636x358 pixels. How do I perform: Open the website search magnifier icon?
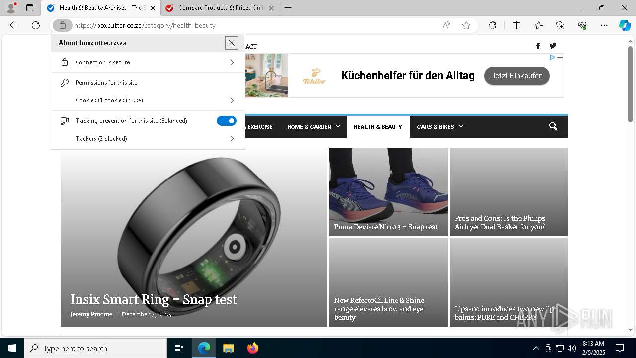click(553, 126)
